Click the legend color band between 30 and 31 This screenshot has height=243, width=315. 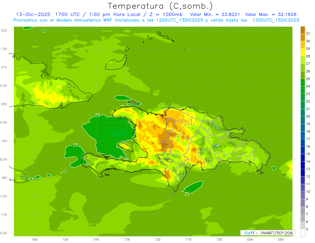[303, 37]
